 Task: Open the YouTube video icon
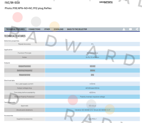pyautogui.click(x=130, y=29)
